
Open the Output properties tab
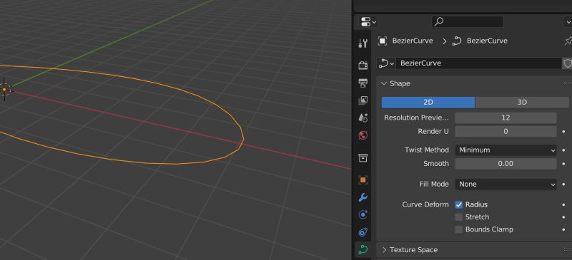coord(363,83)
